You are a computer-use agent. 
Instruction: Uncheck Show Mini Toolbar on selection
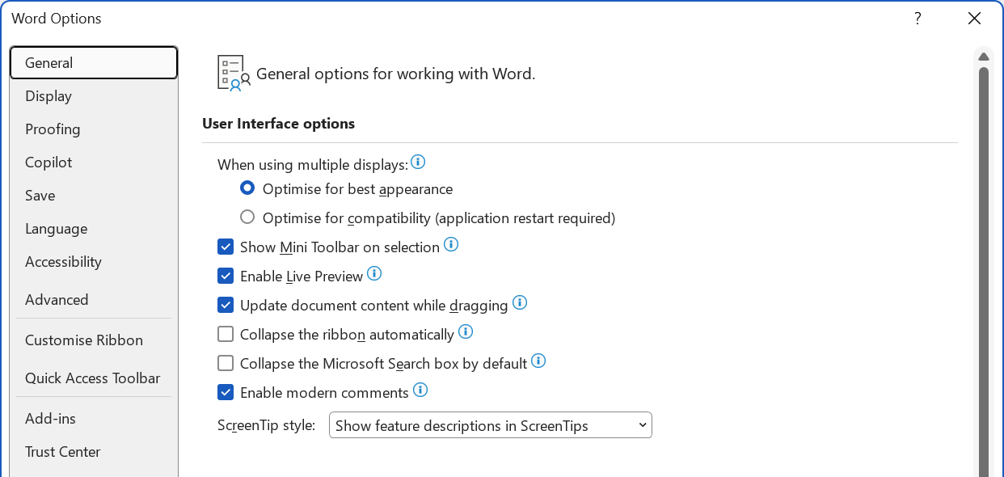coord(226,247)
